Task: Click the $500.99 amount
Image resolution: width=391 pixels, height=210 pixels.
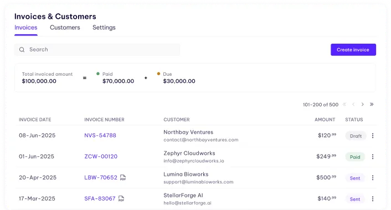Action: 326,177
